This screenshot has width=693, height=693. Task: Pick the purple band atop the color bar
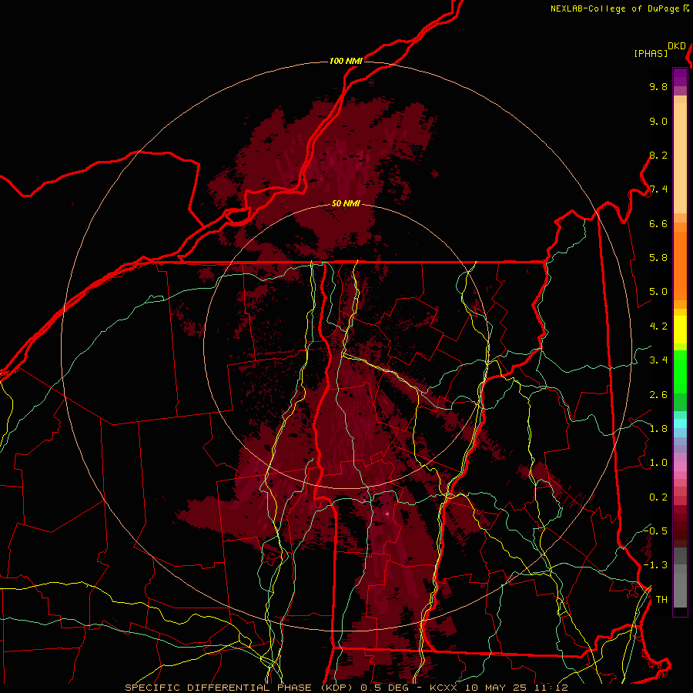pos(680,77)
